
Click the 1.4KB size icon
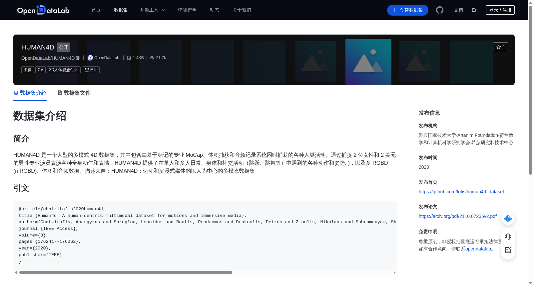pos(129,58)
